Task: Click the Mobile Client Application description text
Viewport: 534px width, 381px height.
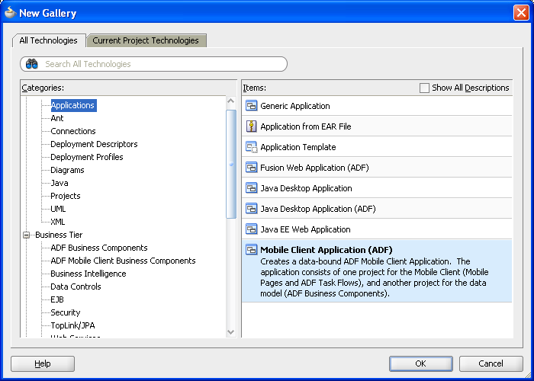Action: click(375, 277)
